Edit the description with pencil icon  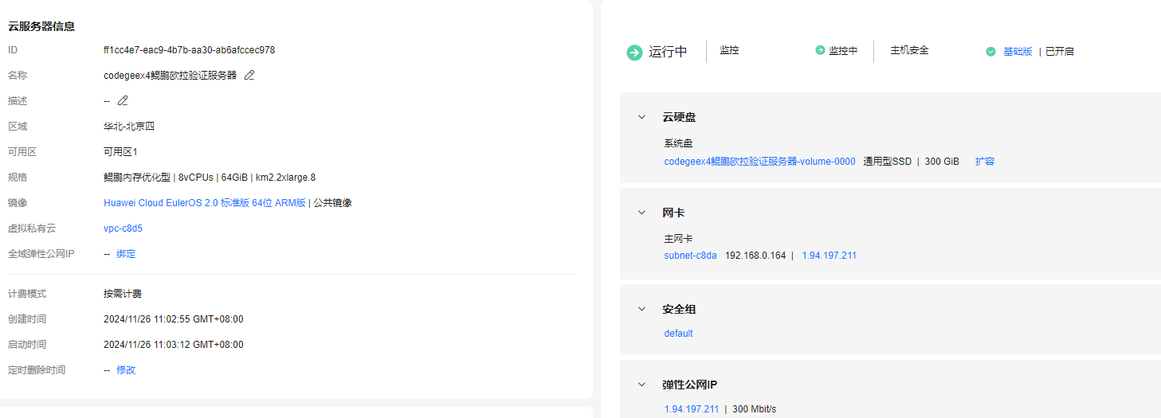tap(123, 100)
